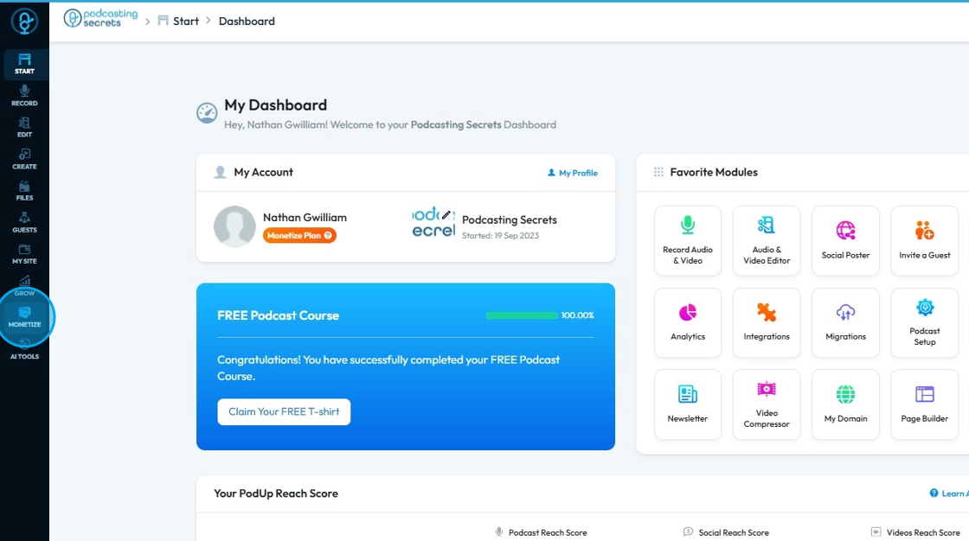This screenshot has width=969, height=541.
Task: Click Nathan Gwilliam's profile avatar
Action: (234, 226)
